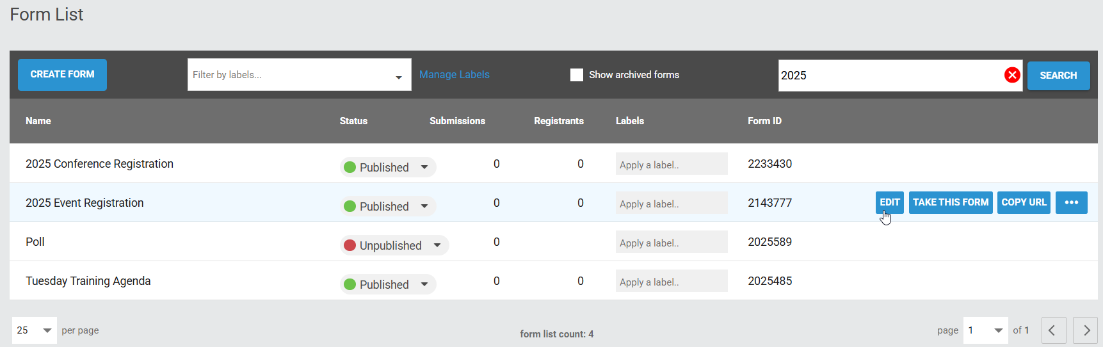Click the CREATE FORM button
Image resolution: width=1103 pixels, height=347 pixels.
click(x=62, y=74)
